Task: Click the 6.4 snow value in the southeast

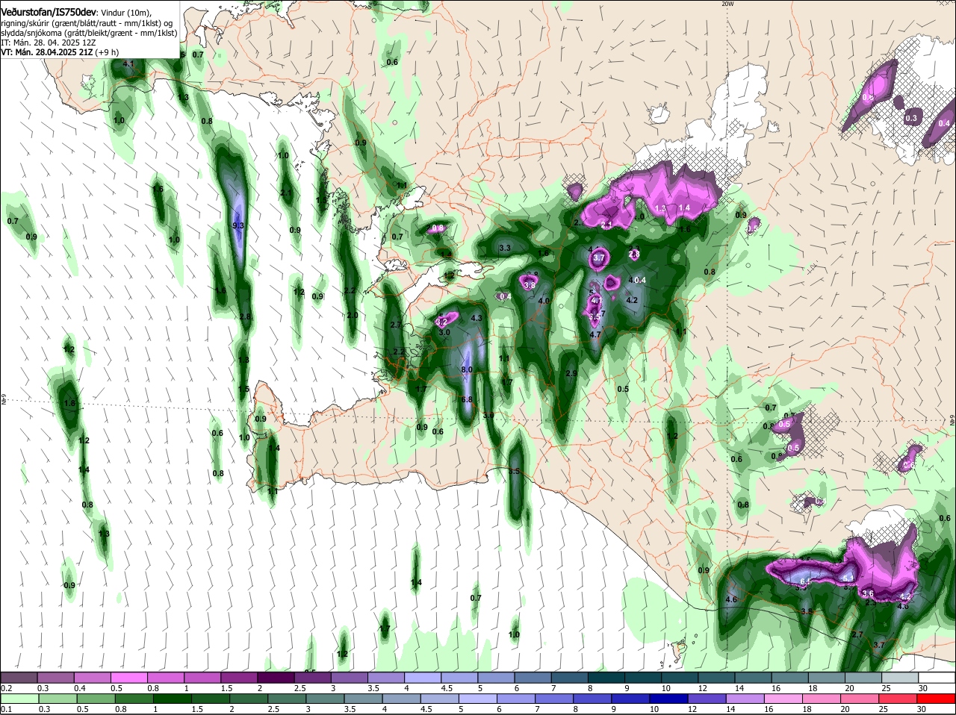Action: [x=805, y=581]
